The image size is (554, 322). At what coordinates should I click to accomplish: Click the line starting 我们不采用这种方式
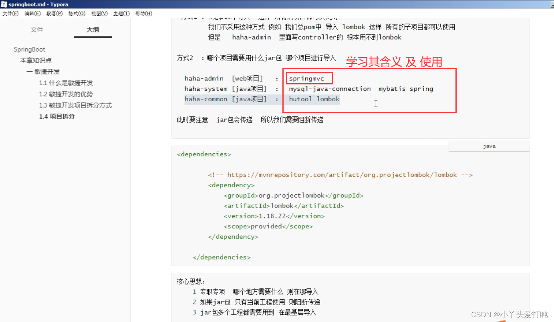pos(332,27)
